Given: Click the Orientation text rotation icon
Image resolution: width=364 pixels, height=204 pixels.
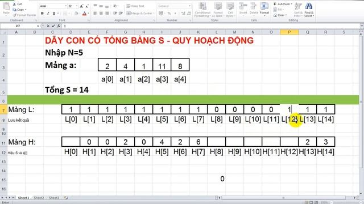Looking at the screenshot, I should click(115, 6).
